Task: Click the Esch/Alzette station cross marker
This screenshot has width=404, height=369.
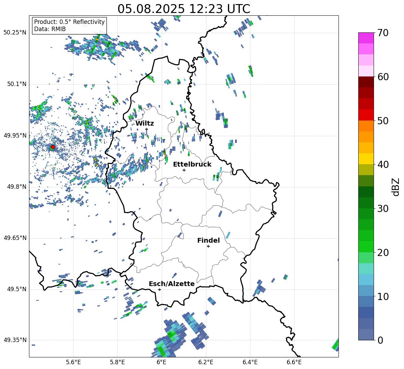Action: (159, 289)
